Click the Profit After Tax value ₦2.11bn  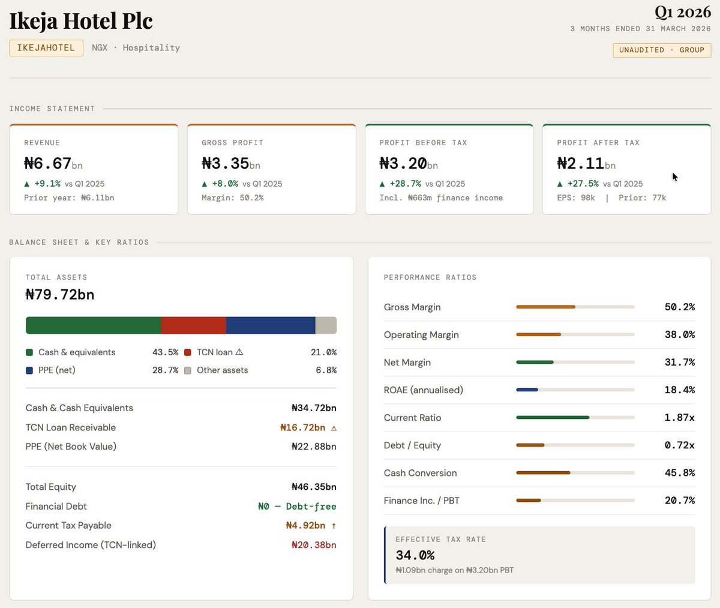click(586, 163)
